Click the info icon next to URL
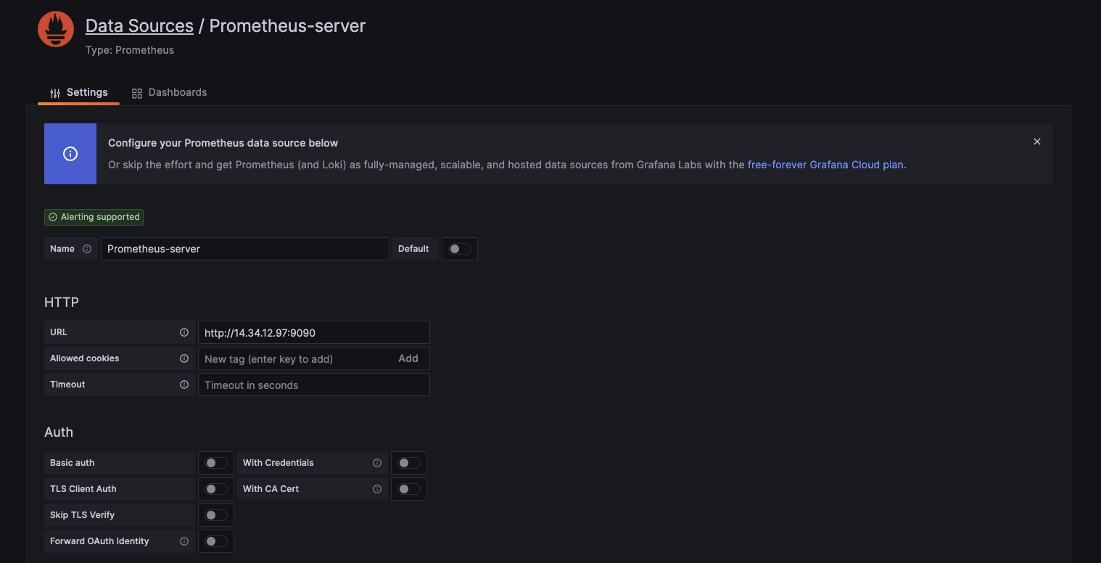This screenshot has width=1101, height=563. pyautogui.click(x=184, y=332)
